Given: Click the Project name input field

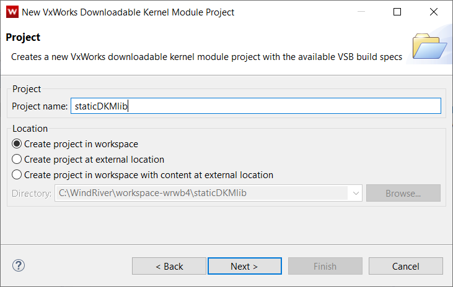Looking at the screenshot, I should [x=256, y=106].
